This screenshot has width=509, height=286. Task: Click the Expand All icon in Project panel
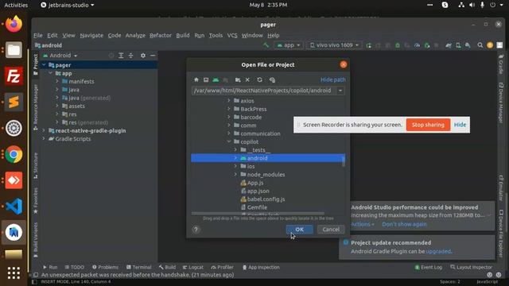coord(121,56)
